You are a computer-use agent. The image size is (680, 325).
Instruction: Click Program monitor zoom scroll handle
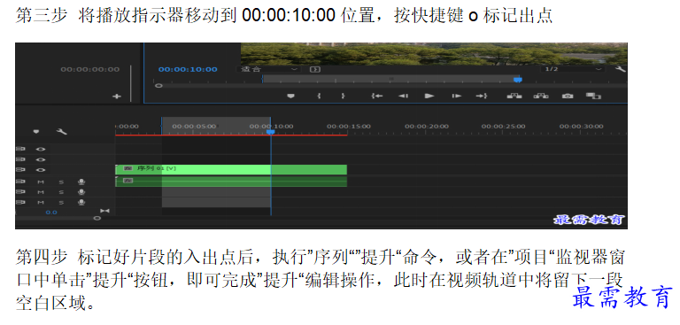click(x=158, y=86)
